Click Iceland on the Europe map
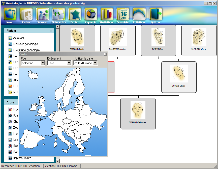 point(33,75)
